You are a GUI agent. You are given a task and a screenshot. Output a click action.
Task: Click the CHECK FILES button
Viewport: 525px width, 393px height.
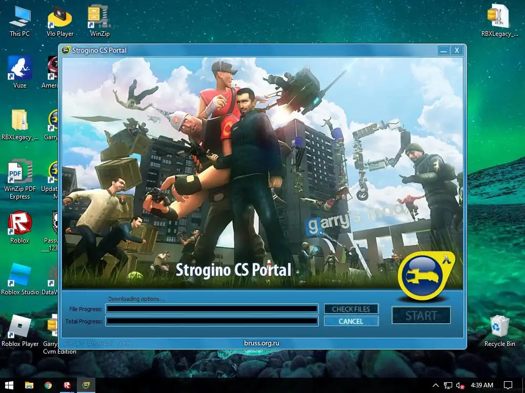pos(351,309)
